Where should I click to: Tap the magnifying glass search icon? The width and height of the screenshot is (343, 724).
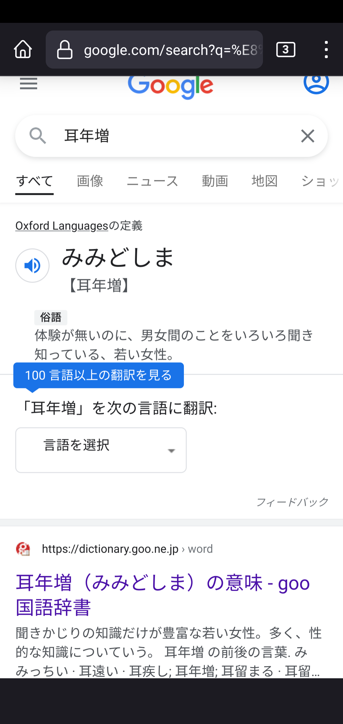(37, 136)
